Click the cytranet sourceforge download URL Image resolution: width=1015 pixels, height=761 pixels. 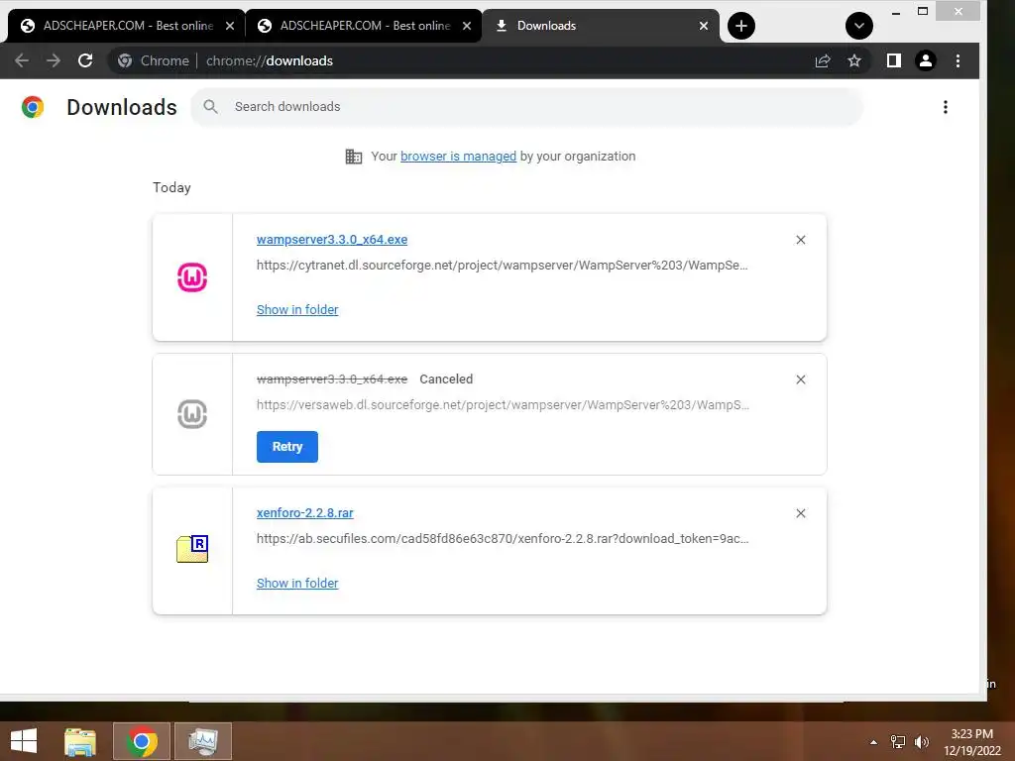(502, 266)
